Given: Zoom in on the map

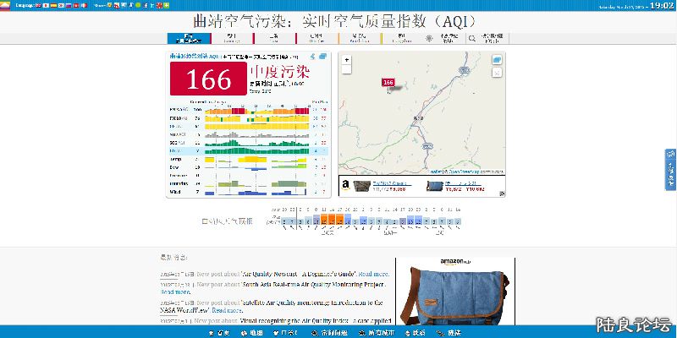Looking at the screenshot, I should coord(346,59).
